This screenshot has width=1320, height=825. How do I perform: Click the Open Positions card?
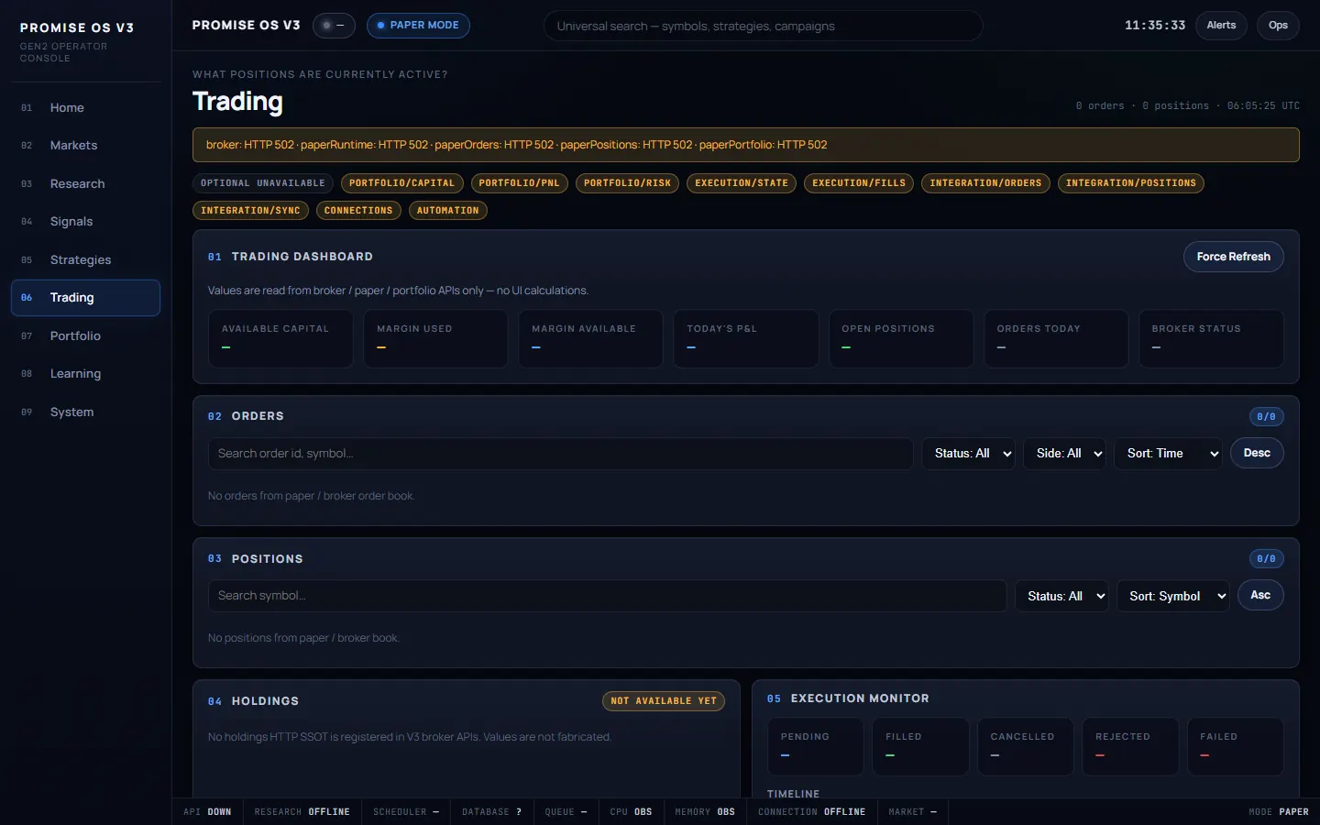point(901,338)
